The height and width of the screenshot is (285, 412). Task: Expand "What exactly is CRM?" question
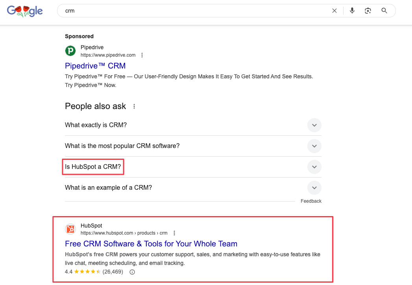coord(314,125)
